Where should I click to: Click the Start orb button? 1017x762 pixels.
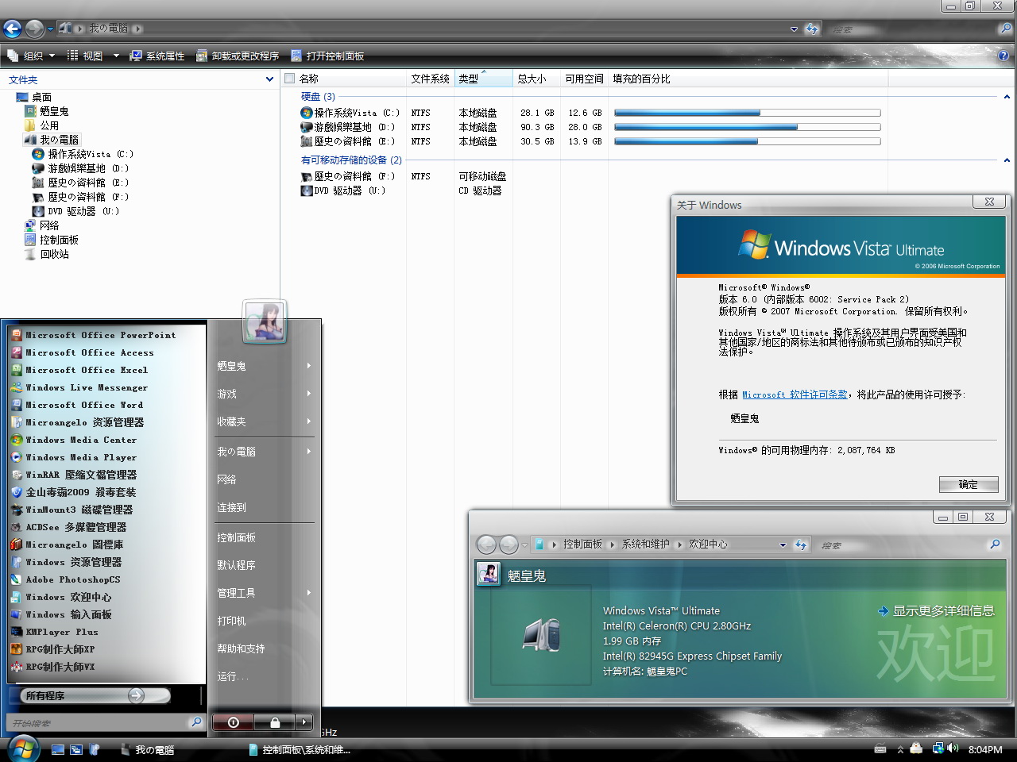click(23, 748)
